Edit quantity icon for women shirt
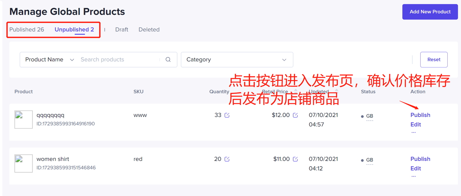This screenshot has height=196, width=461. (x=227, y=159)
